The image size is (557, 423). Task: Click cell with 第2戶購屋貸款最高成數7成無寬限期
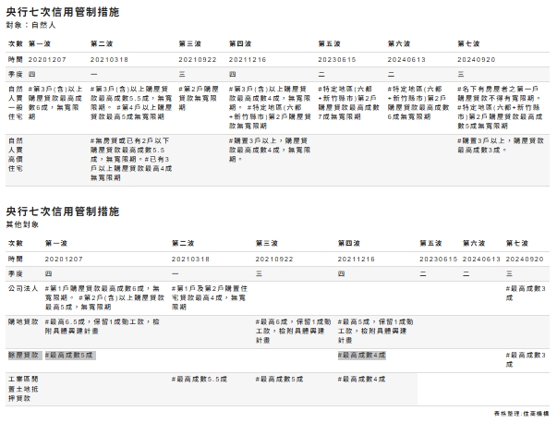(349, 103)
